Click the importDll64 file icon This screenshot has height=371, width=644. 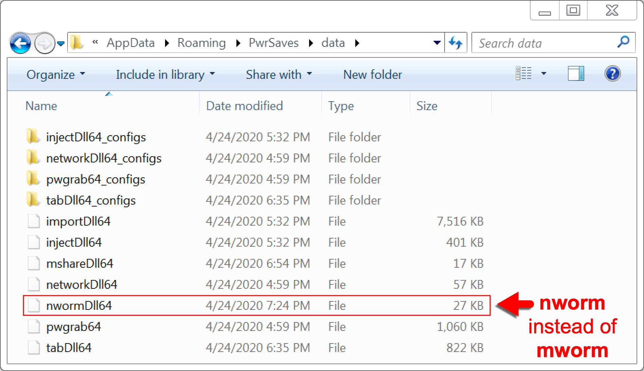pos(33,221)
